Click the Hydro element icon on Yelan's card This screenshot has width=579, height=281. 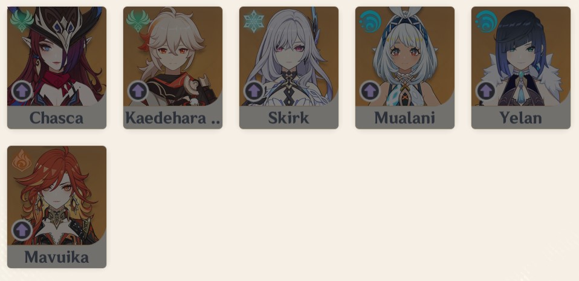(486, 21)
